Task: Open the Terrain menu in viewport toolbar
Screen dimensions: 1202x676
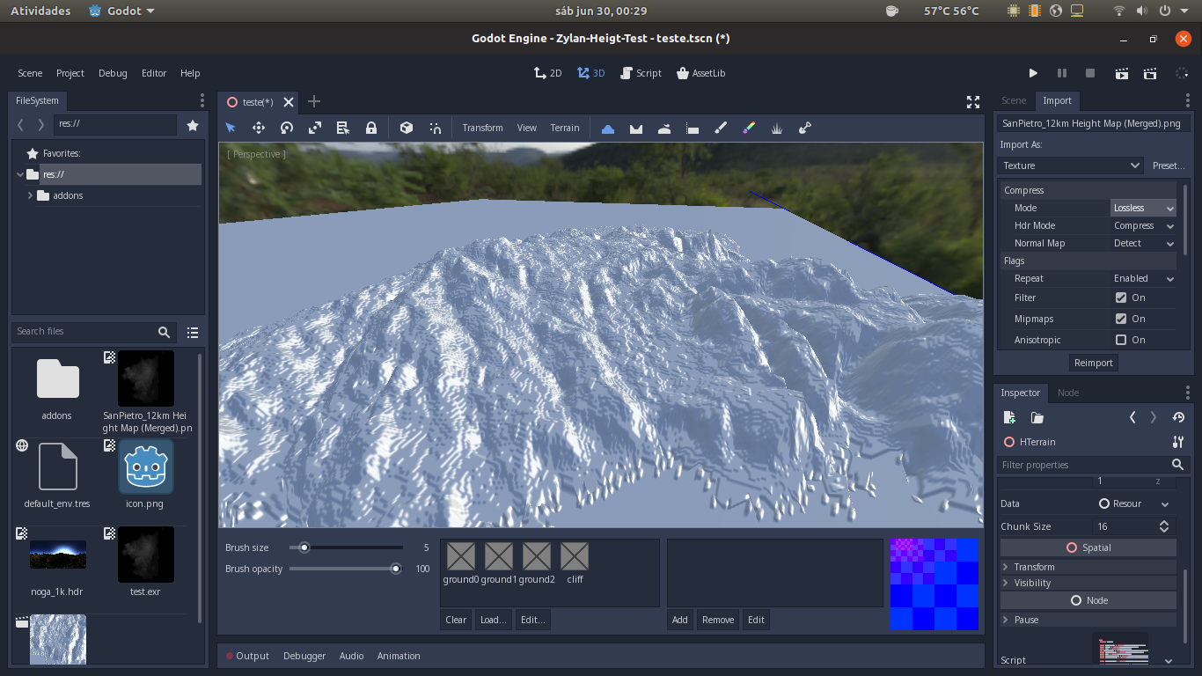Action: [565, 128]
